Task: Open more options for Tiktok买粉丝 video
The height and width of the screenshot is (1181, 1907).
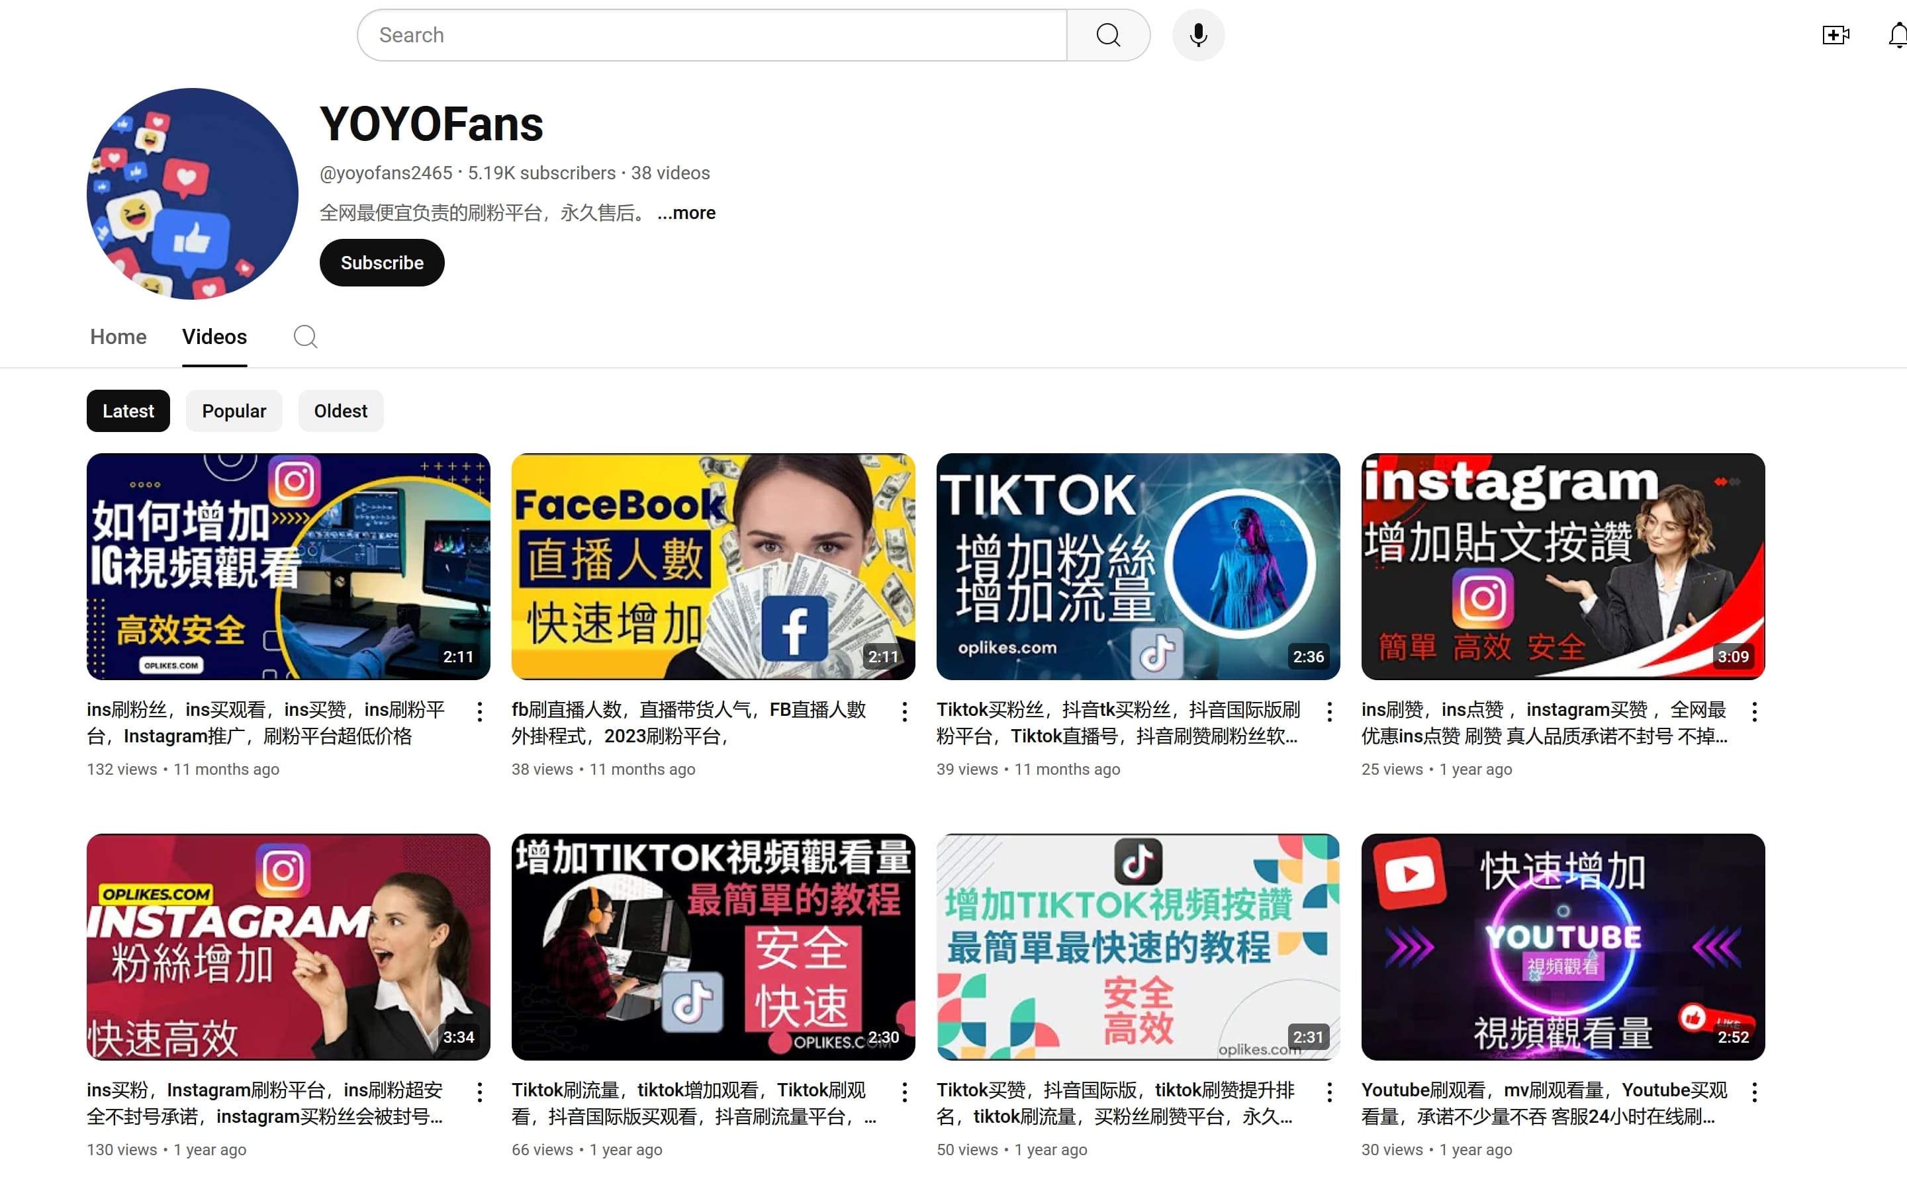Action: [1329, 711]
